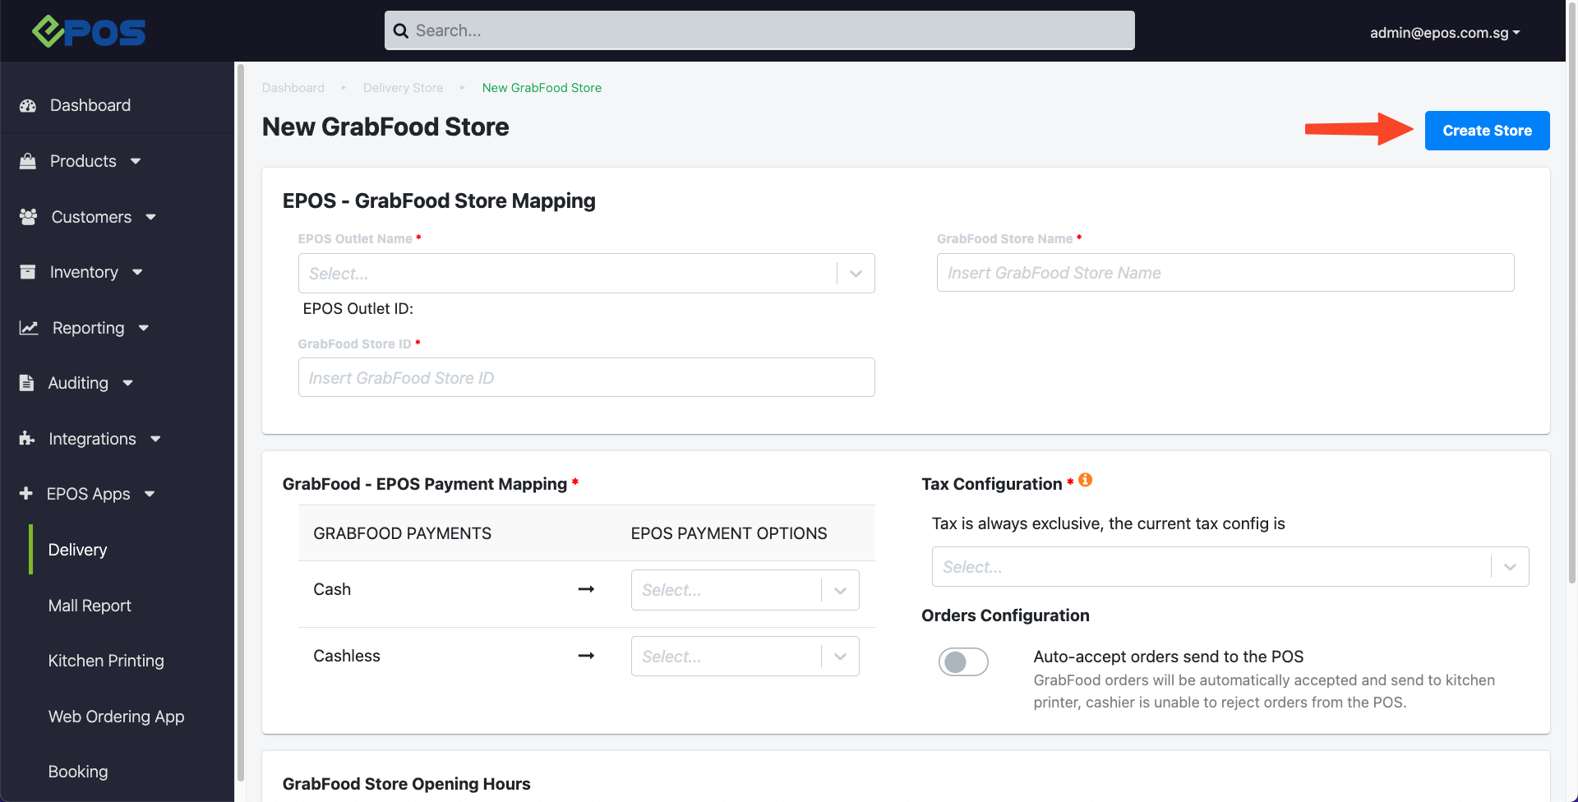Click the Dashboard gauge icon
1578x802 pixels.
point(28,105)
